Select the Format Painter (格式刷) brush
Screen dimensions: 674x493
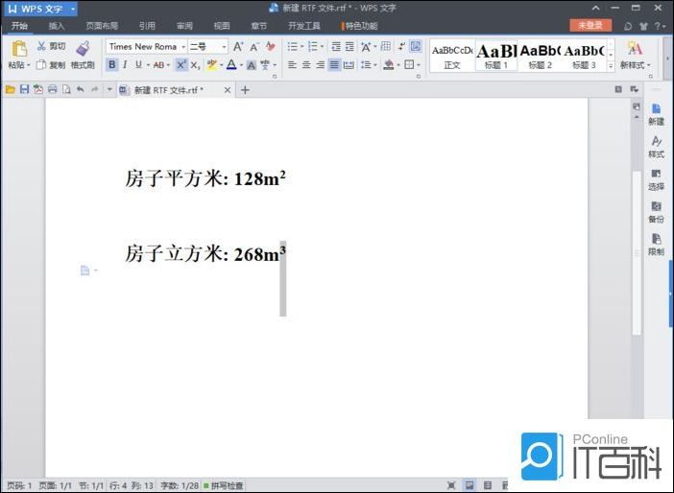click(x=83, y=48)
